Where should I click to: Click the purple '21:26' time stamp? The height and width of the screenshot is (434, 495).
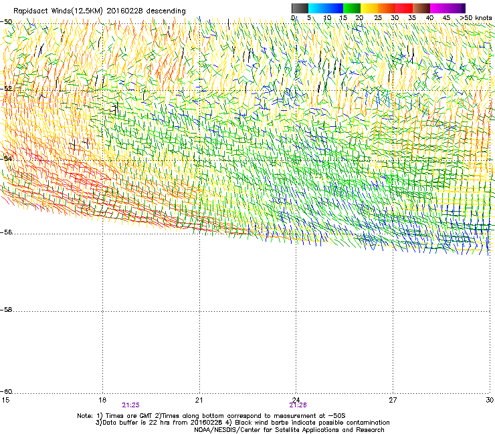[x=298, y=405]
